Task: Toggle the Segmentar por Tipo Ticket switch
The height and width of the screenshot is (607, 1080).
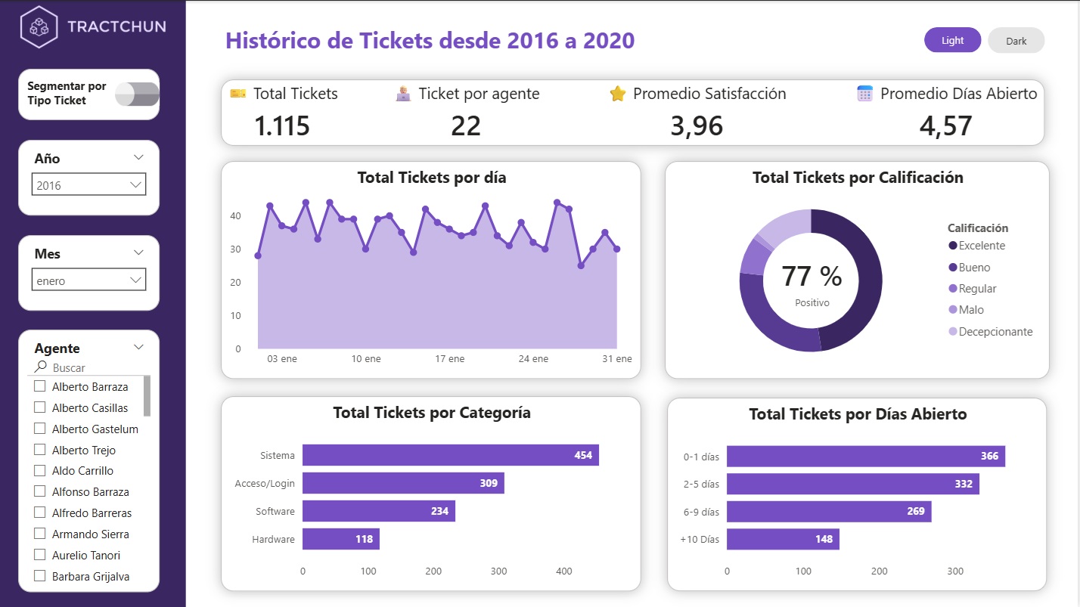Action: (x=137, y=94)
